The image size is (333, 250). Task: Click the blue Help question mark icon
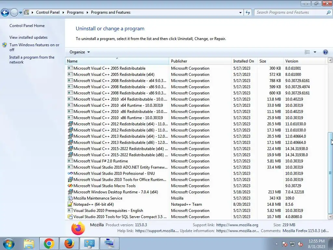pyautogui.click(x=325, y=52)
